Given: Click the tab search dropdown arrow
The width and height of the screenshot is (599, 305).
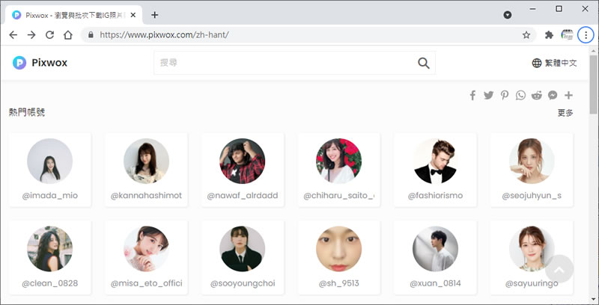Looking at the screenshot, I should (508, 15).
